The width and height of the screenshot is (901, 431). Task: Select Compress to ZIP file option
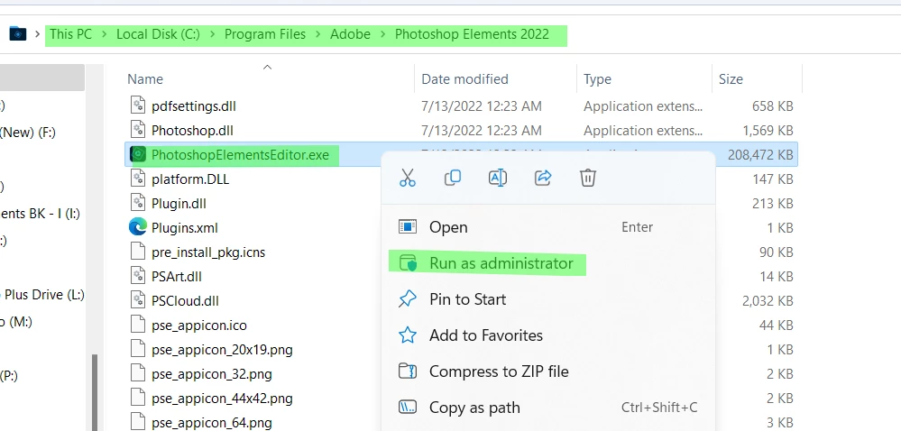coord(548,371)
